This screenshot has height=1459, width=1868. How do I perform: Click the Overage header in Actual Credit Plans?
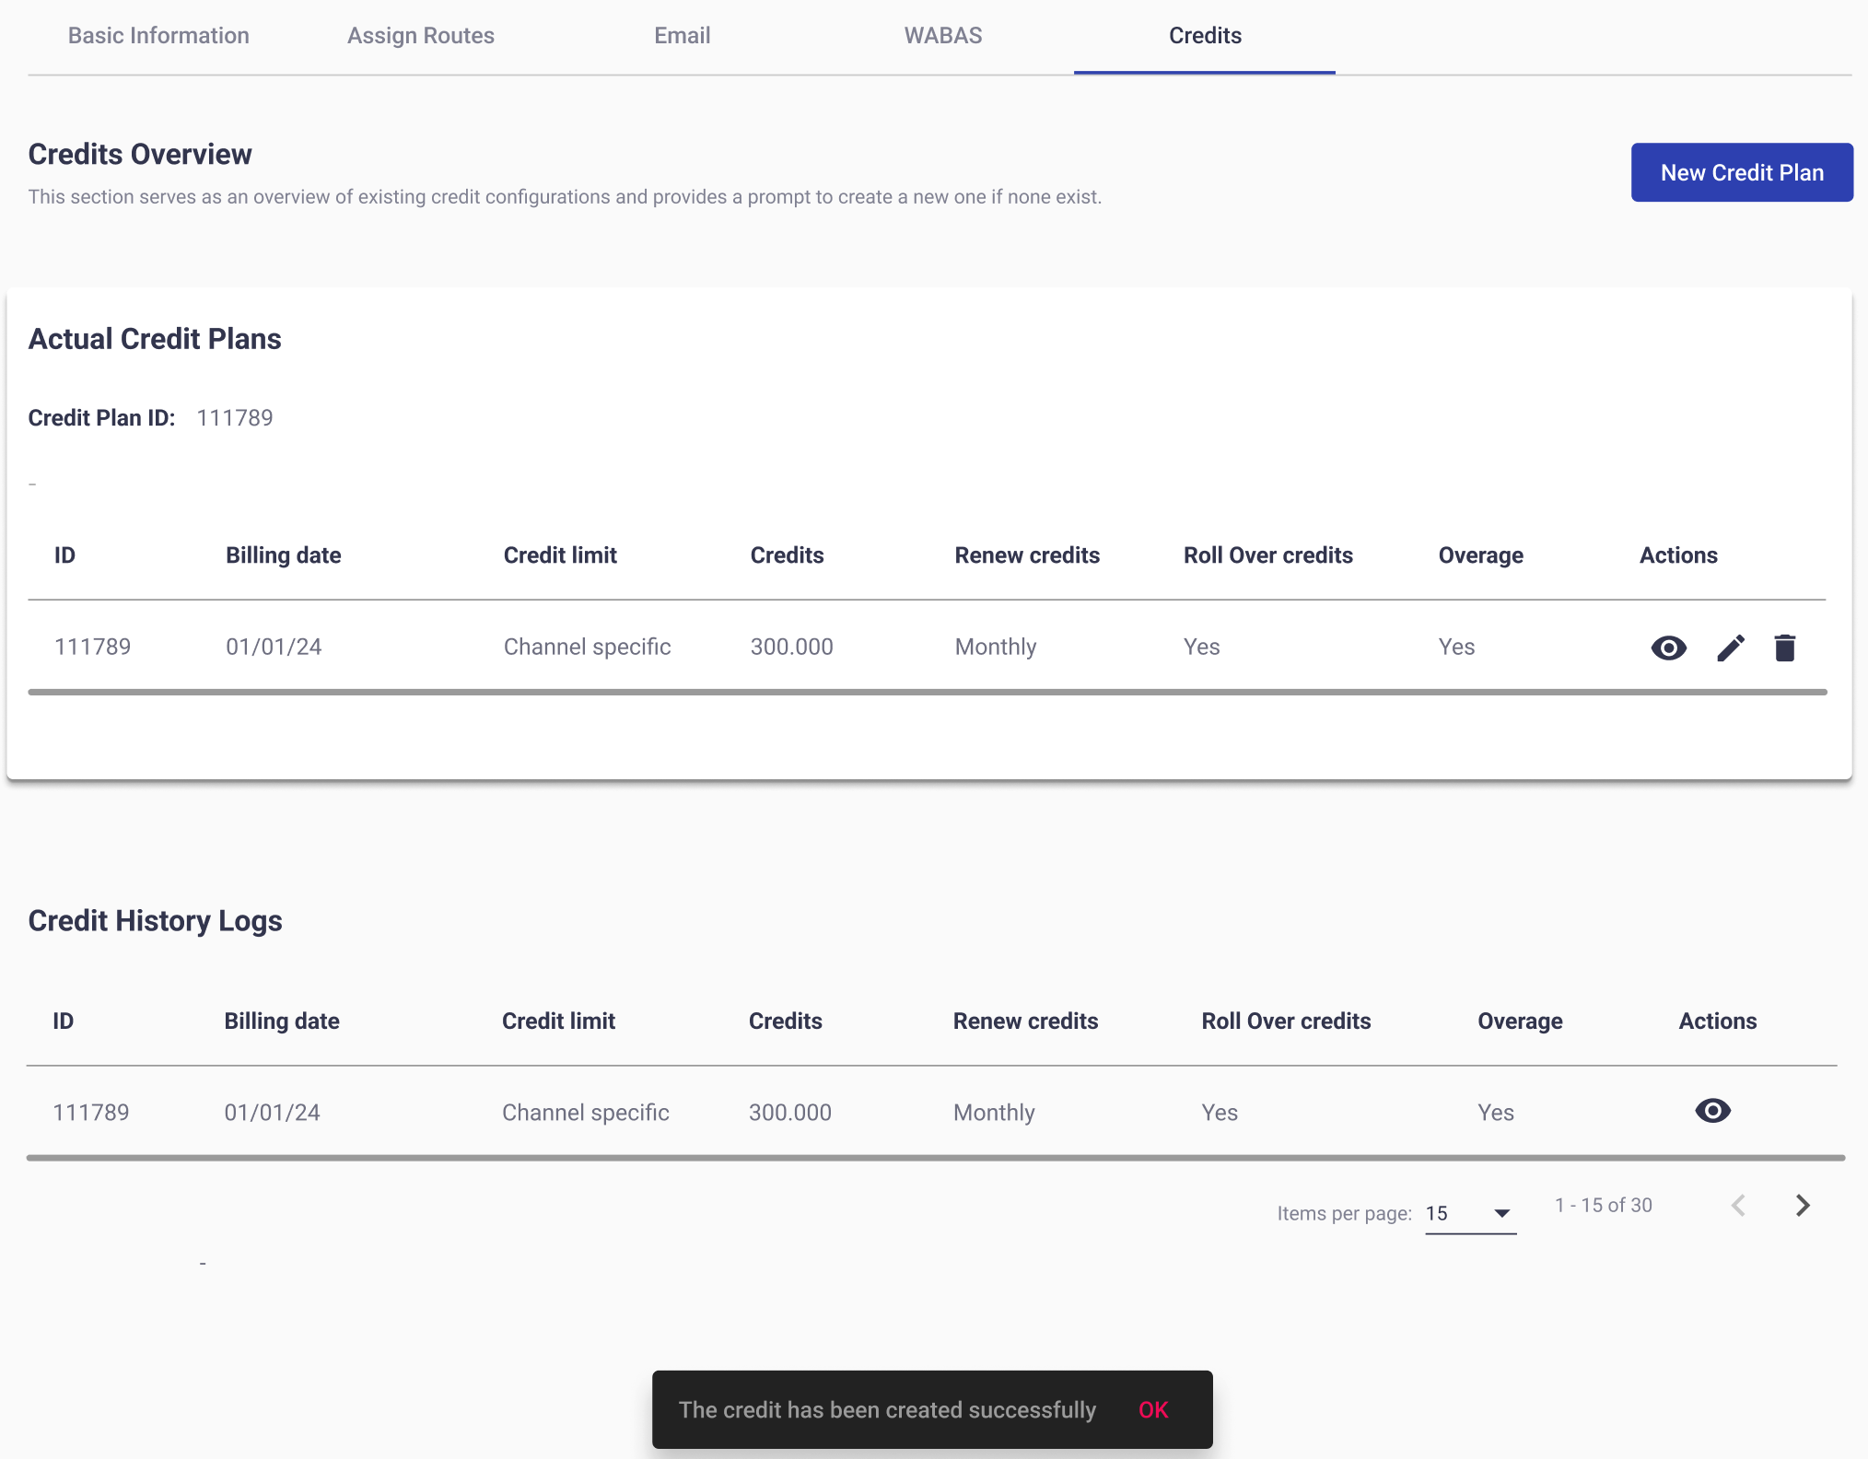(x=1481, y=555)
